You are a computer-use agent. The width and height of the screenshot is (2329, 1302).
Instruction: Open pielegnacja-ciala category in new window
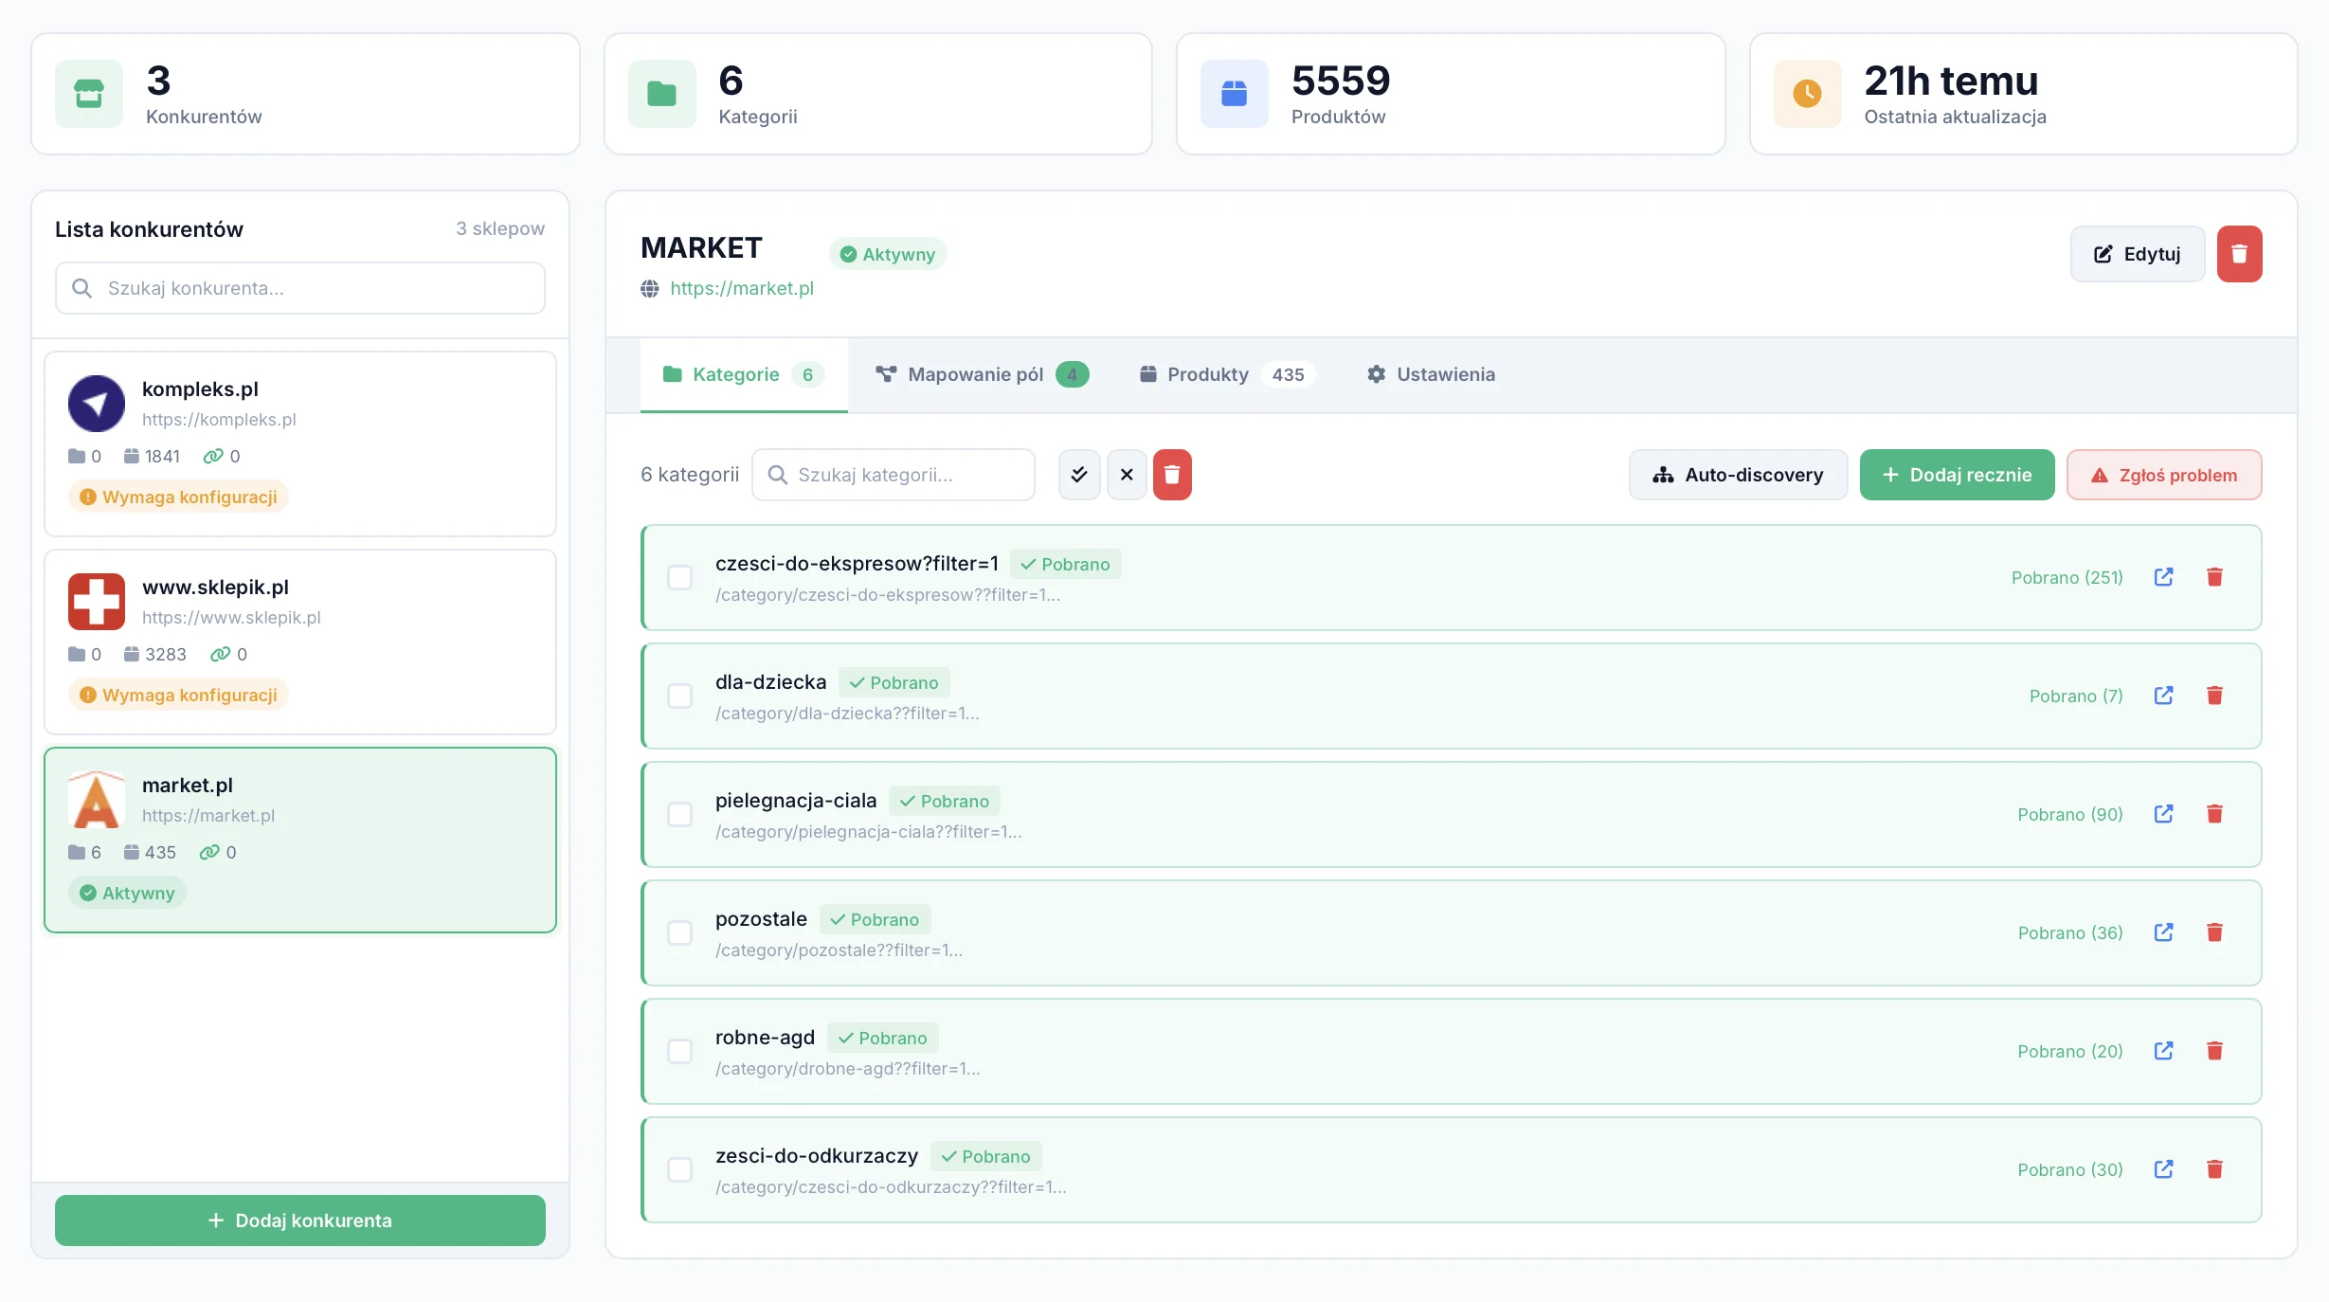[x=2163, y=814]
